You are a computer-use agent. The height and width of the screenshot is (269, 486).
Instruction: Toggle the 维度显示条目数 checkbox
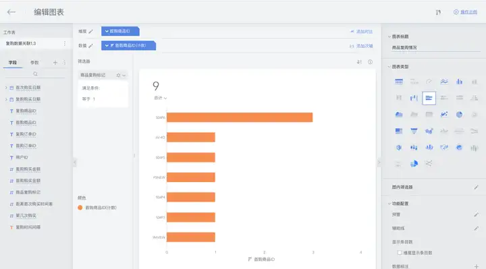[x=400, y=253]
